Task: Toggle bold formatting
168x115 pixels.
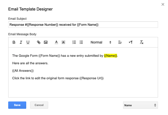Action: (x=14, y=42)
